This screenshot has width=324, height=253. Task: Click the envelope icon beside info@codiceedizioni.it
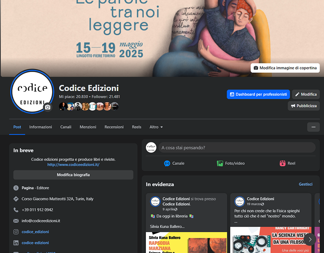pos(16,221)
